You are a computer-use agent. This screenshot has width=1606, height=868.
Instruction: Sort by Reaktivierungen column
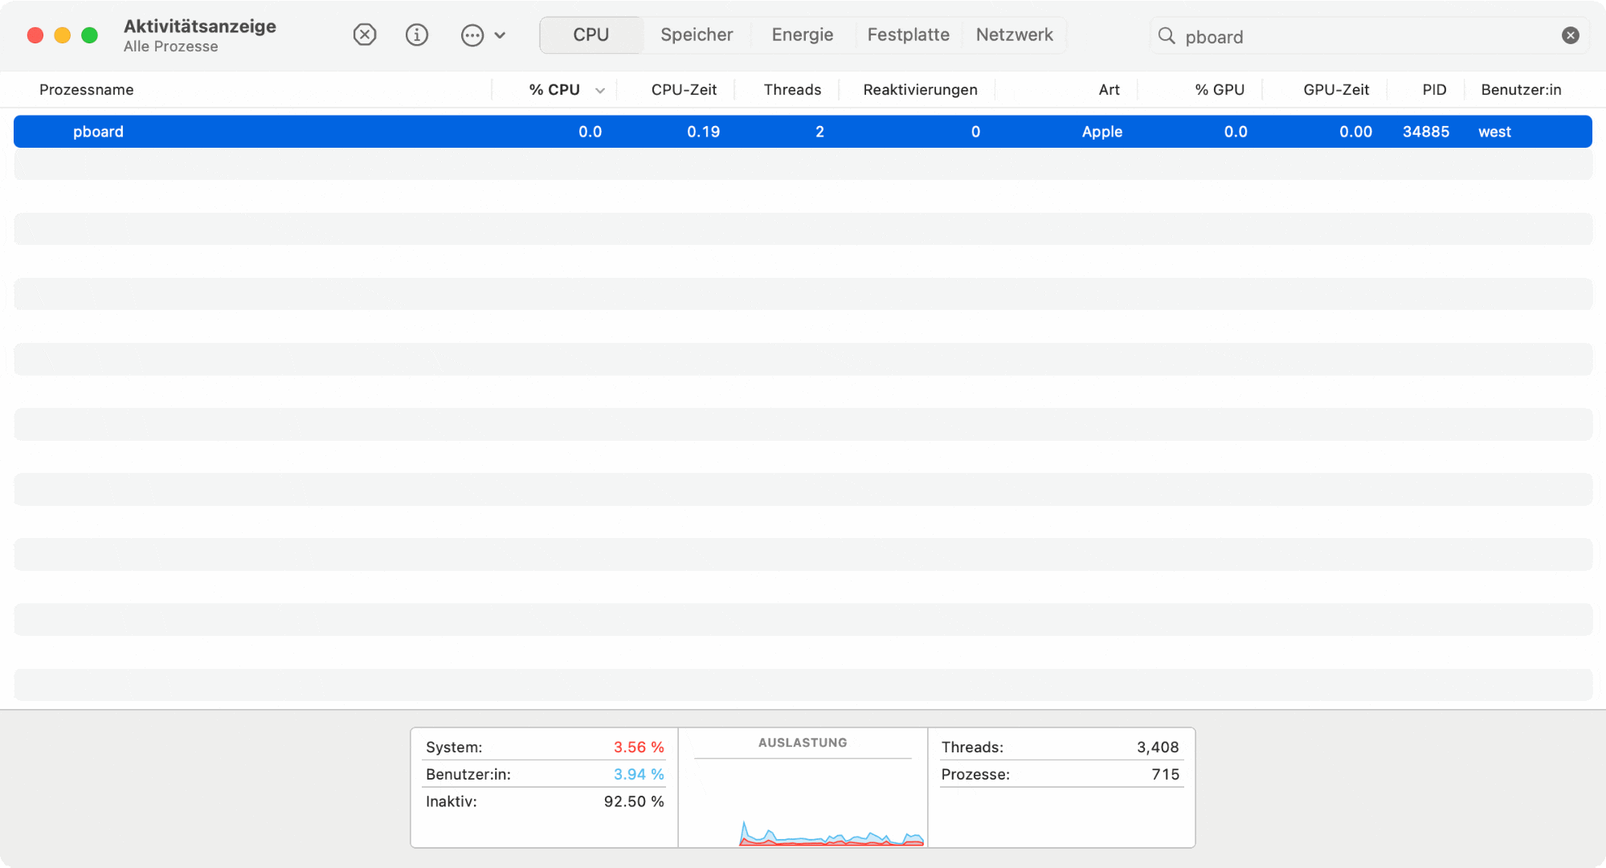tap(920, 89)
